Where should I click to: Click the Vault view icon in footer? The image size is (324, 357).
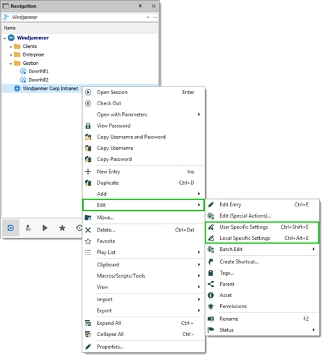click(x=10, y=228)
